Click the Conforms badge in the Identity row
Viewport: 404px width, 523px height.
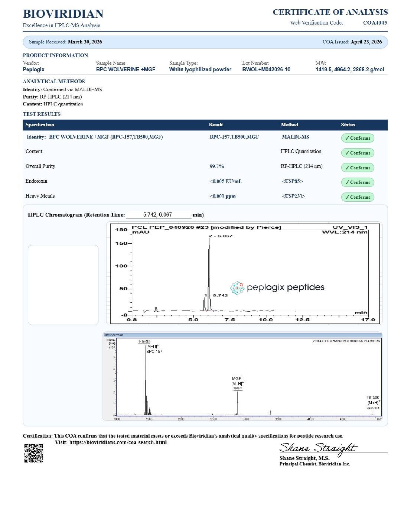coord(358,138)
